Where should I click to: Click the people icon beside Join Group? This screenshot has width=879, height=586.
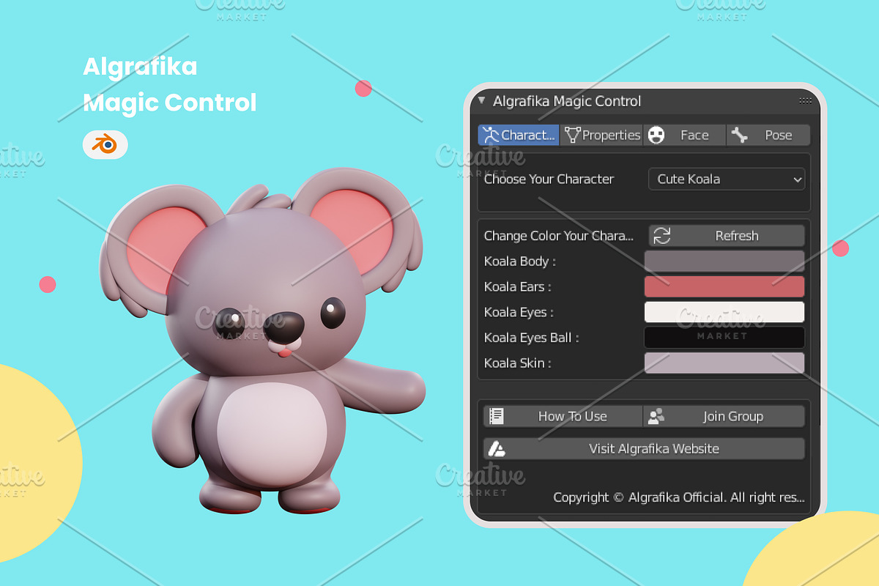[656, 416]
